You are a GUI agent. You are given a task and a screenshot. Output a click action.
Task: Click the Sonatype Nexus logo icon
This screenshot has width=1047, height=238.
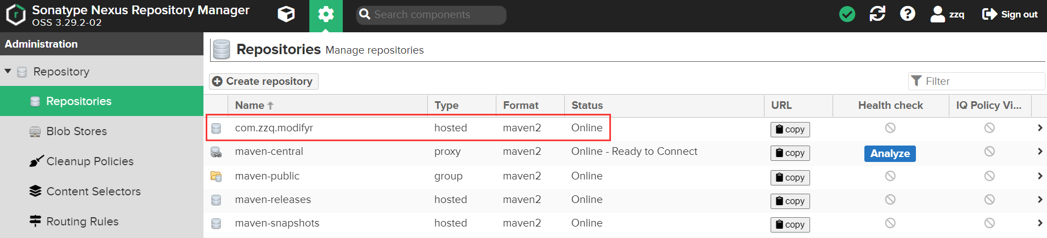(x=16, y=15)
